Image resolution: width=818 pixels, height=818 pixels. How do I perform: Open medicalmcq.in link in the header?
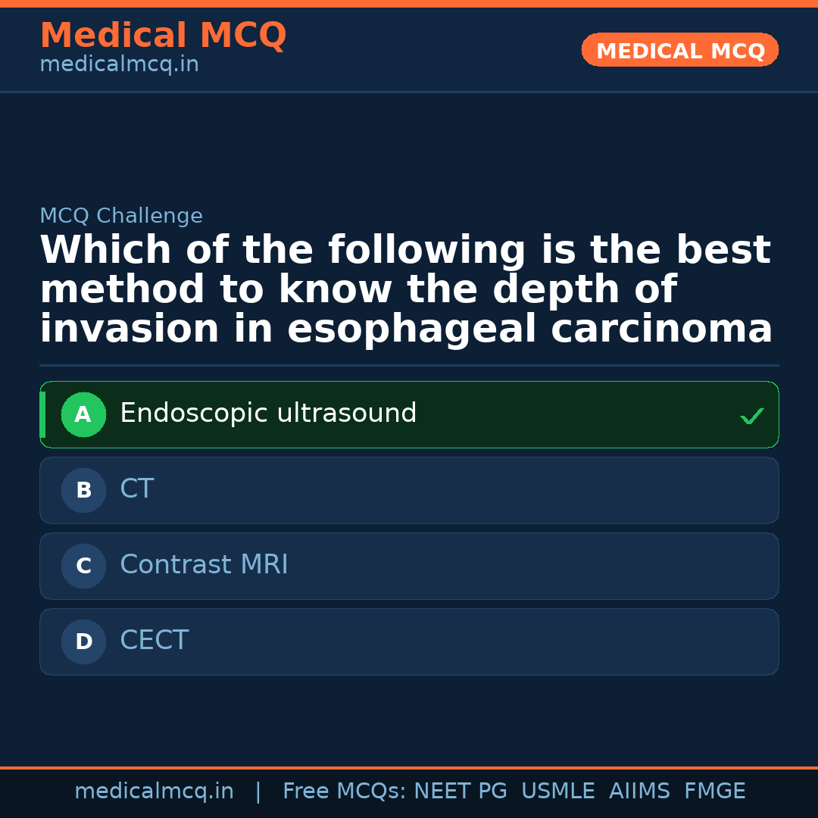tap(119, 65)
